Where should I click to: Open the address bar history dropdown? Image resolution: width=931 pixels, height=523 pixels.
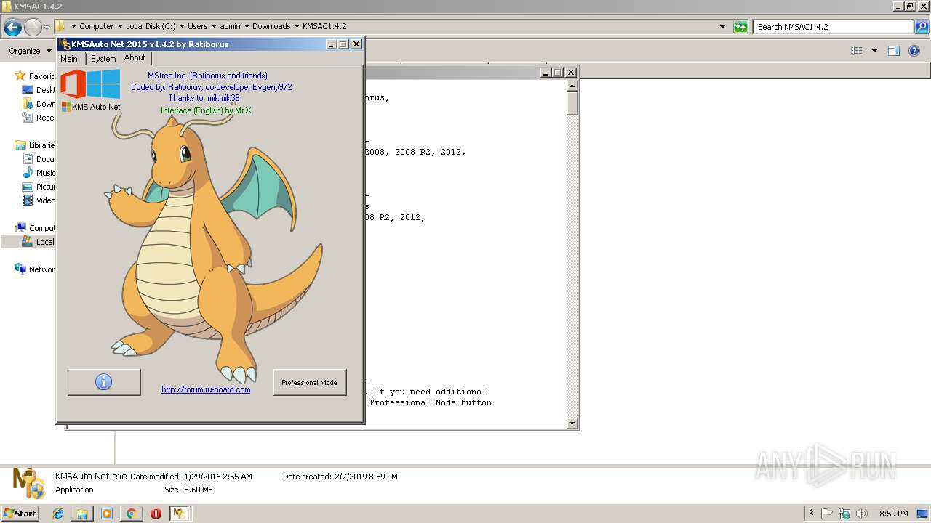click(x=722, y=27)
